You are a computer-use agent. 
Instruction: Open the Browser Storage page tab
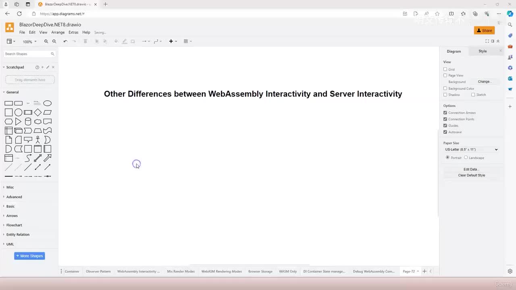tap(260, 271)
